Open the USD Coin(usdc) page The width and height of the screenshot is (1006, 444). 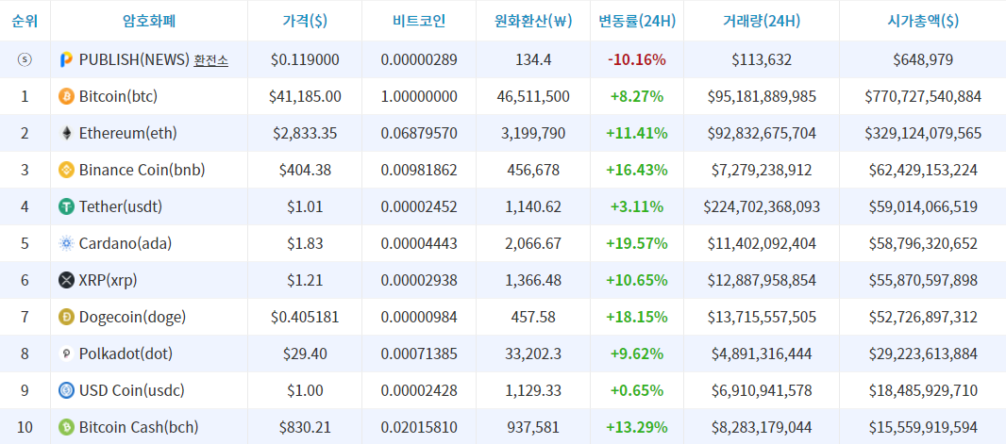tap(131, 390)
